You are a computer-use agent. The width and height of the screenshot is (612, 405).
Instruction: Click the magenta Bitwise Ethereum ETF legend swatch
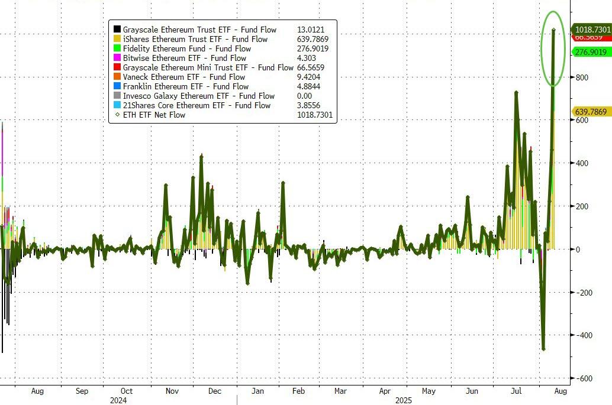(117, 58)
